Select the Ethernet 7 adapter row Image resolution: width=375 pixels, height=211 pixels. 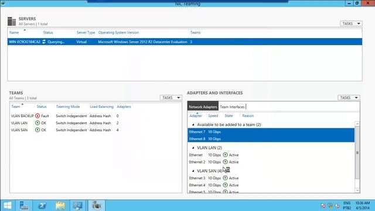pyautogui.click(x=271, y=132)
